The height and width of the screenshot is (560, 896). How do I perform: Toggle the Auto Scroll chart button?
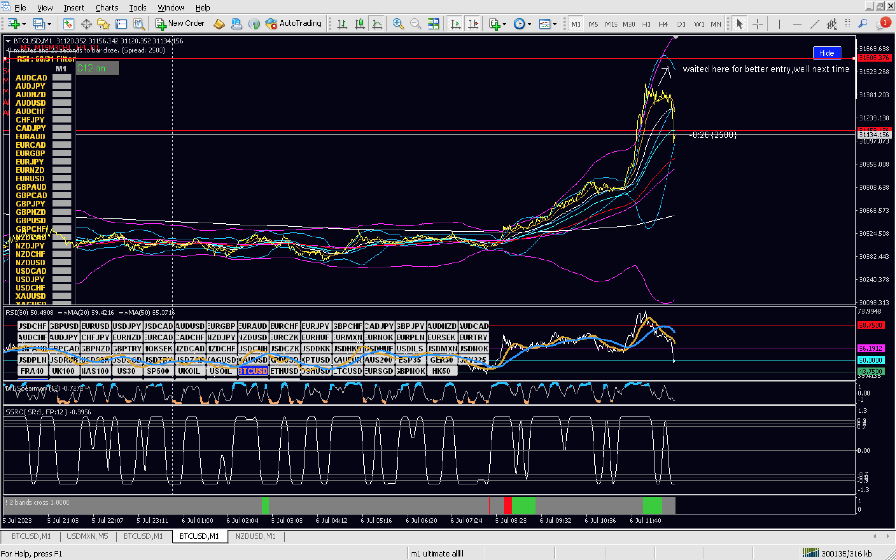[x=455, y=24]
